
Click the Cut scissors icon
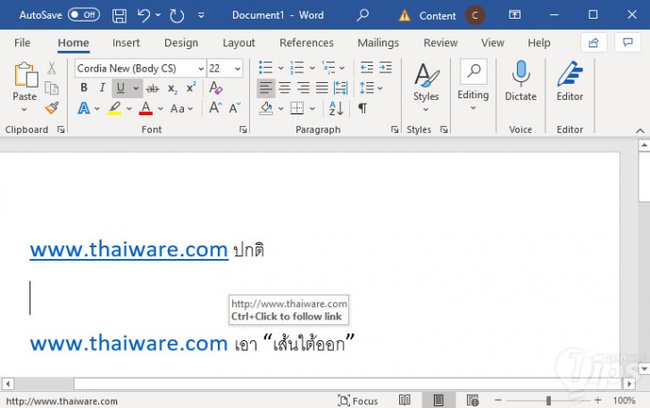pyautogui.click(x=52, y=68)
